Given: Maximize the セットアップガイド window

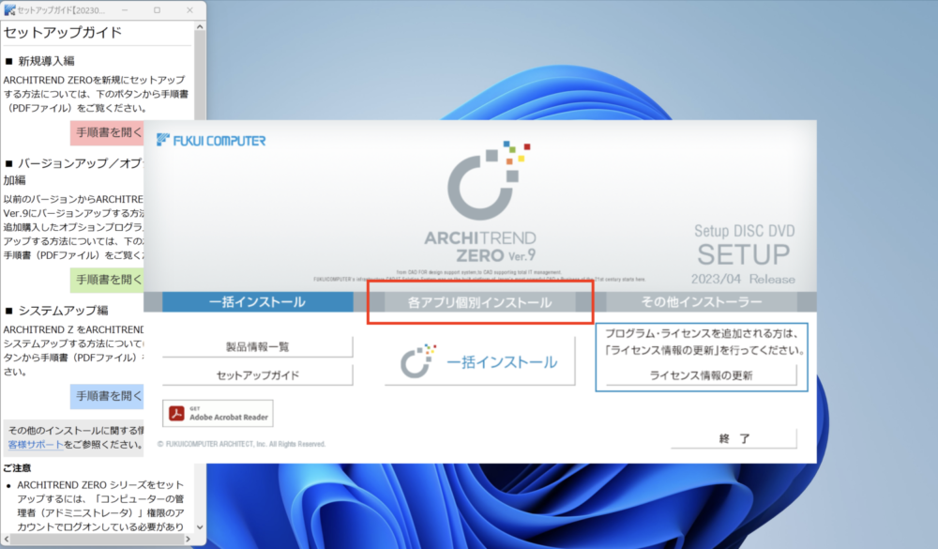Looking at the screenshot, I should (x=157, y=10).
